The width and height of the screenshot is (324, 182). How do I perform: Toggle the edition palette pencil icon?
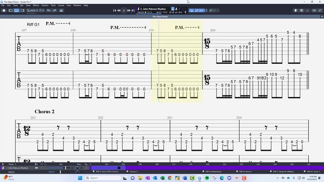pyautogui.click(x=320, y=10)
